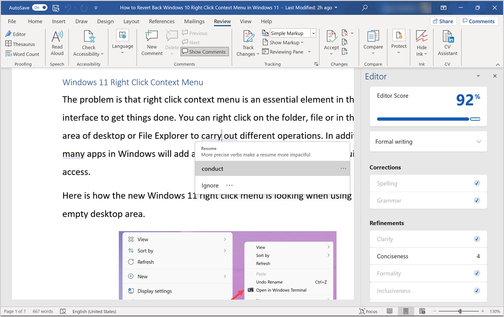The image size is (504, 317).
Task: Toggle the Show Comments button
Action: (x=204, y=52)
